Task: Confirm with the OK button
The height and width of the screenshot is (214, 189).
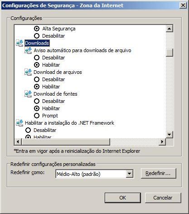Action: (x=123, y=198)
